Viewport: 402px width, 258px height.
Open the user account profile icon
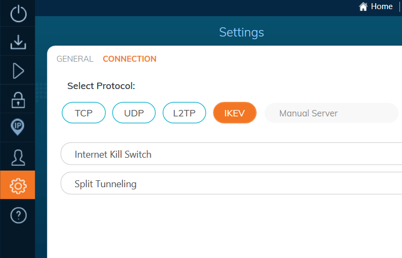[18, 158]
